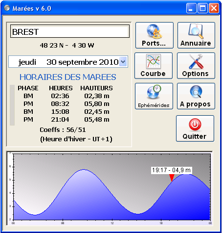The height and width of the screenshot is (233, 222).
Task: Click the '08:32' high tide time
Action: pos(60,104)
